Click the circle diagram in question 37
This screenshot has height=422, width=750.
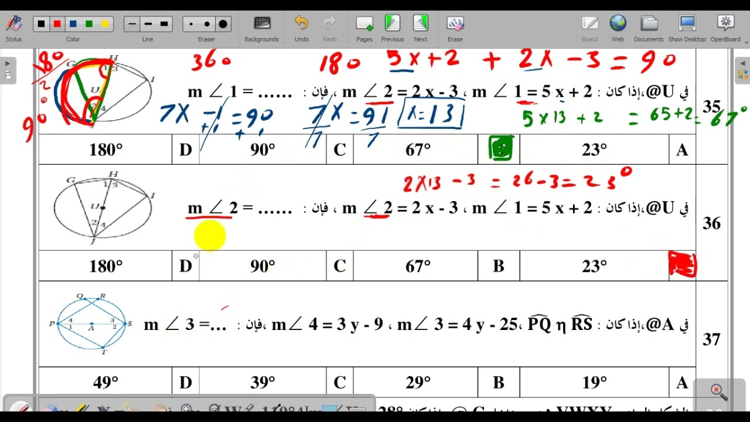coord(91,324)
